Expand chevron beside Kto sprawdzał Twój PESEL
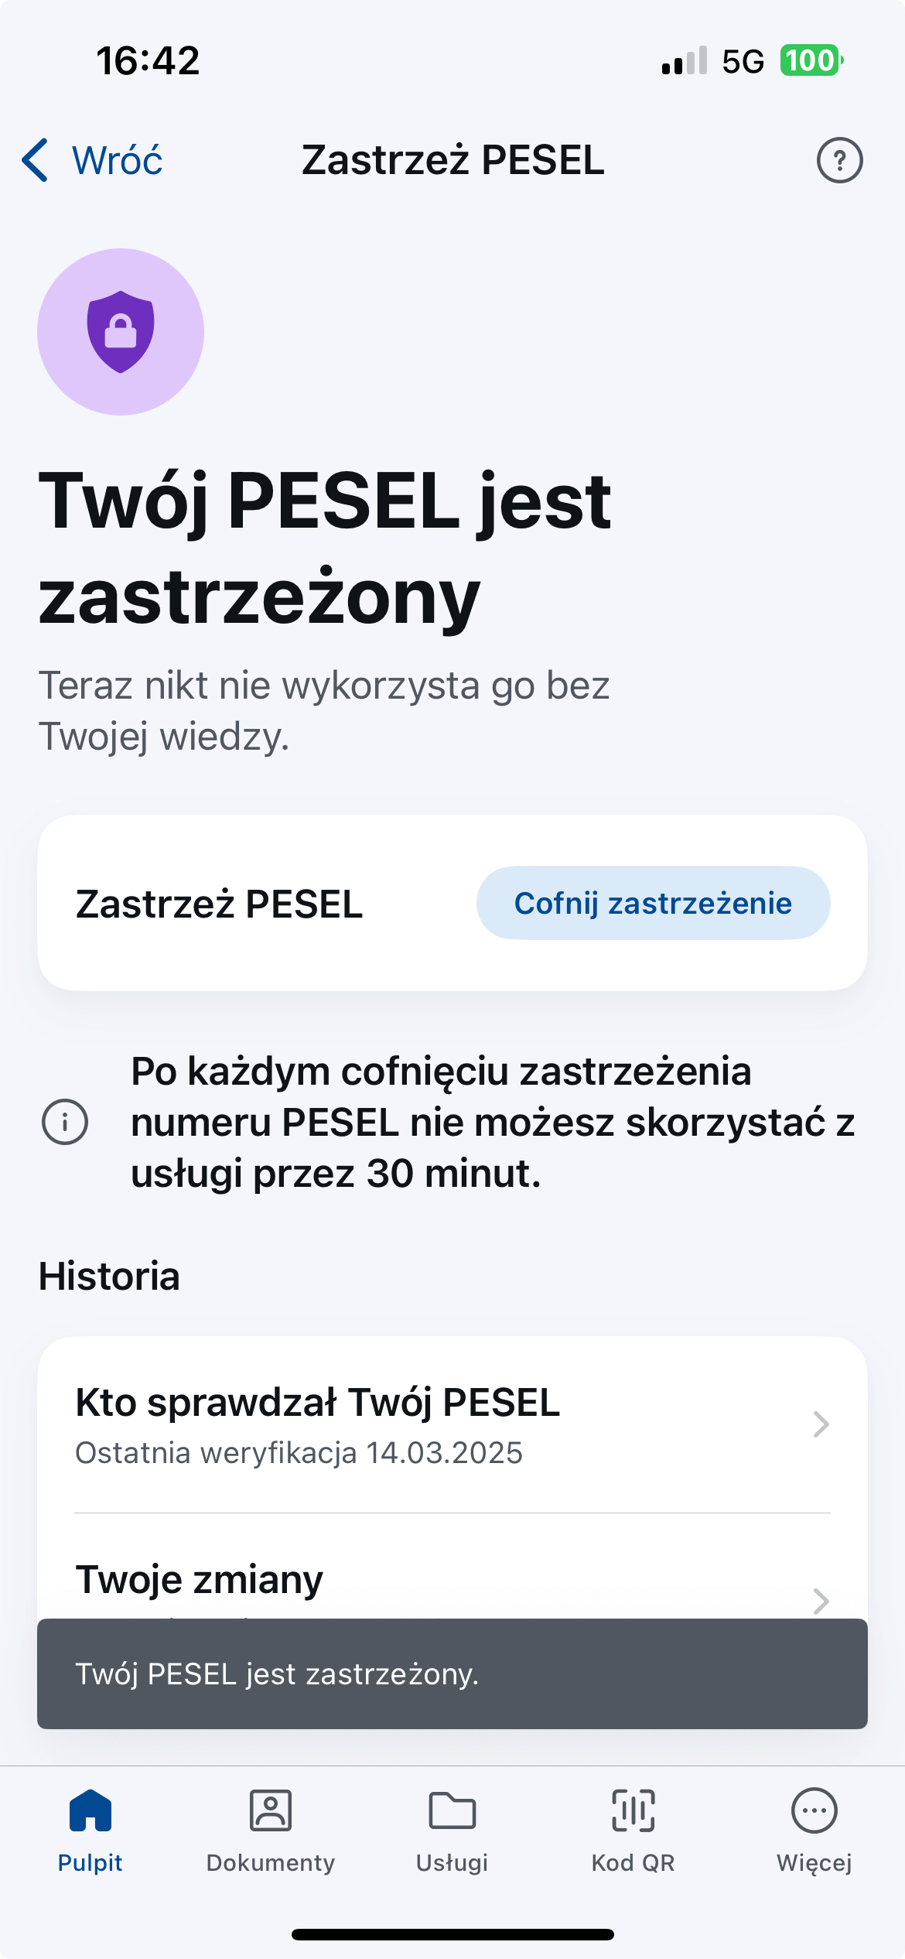 821,1424
